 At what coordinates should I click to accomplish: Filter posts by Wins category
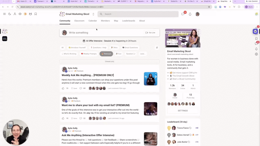[x=114, y=47]
